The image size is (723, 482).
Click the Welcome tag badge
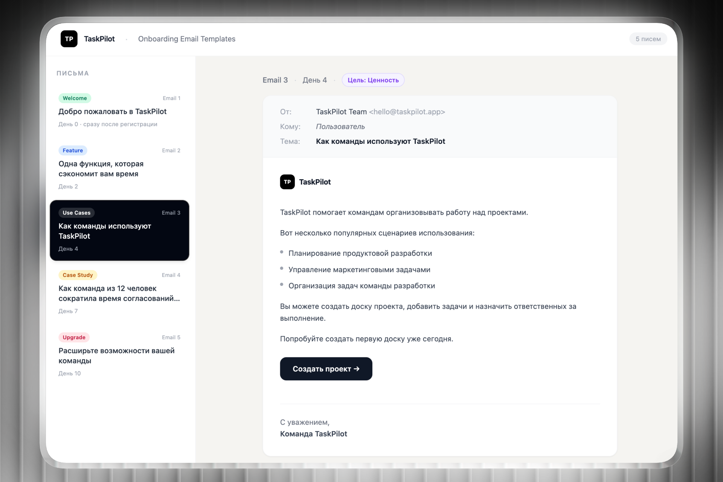pyautogui.click(x=75, y=98)
